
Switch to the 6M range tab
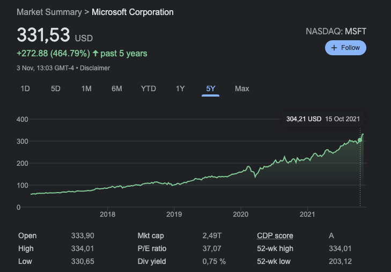tap(117, 89)
